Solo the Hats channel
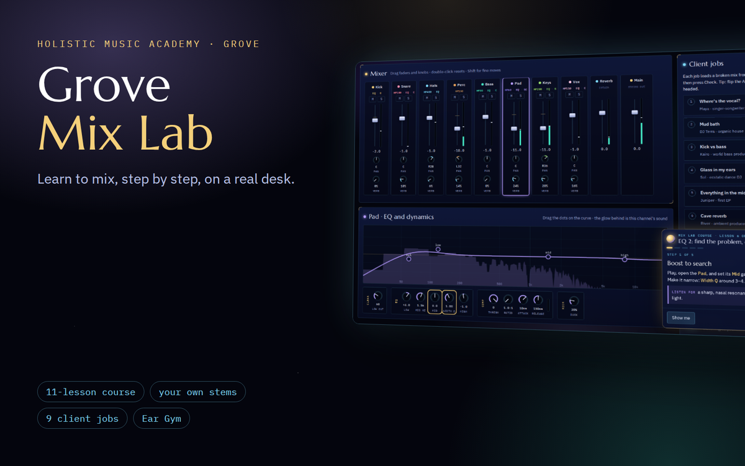Screen dimensions: 745x466 tap(436, 98)
